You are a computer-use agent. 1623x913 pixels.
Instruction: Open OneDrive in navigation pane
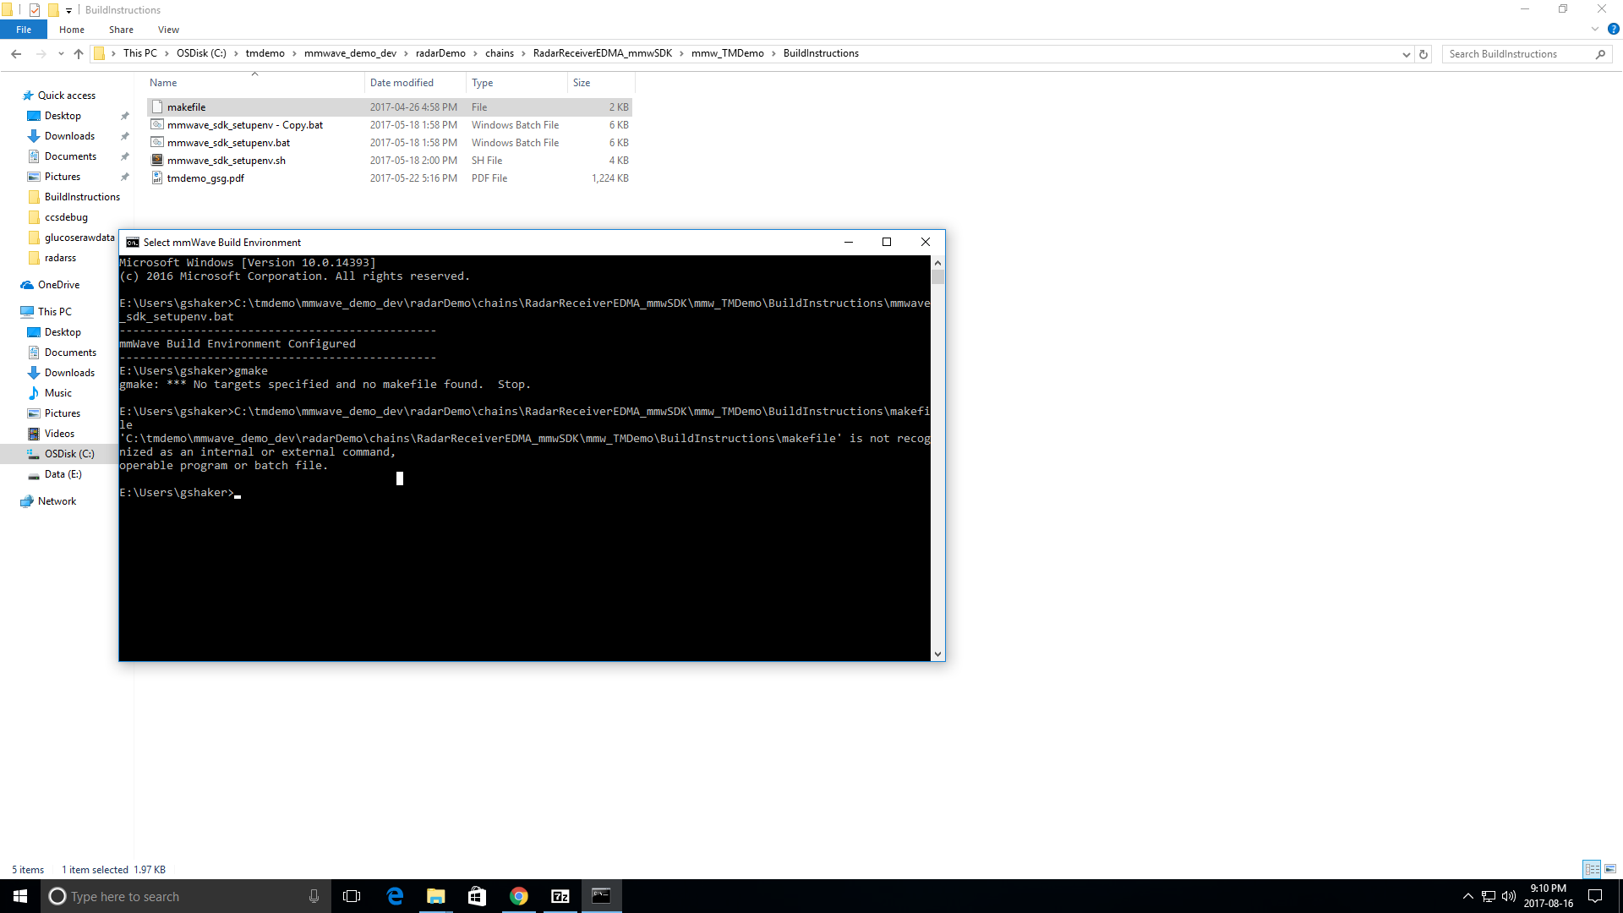pyautogui.click(x=58, y=285)
